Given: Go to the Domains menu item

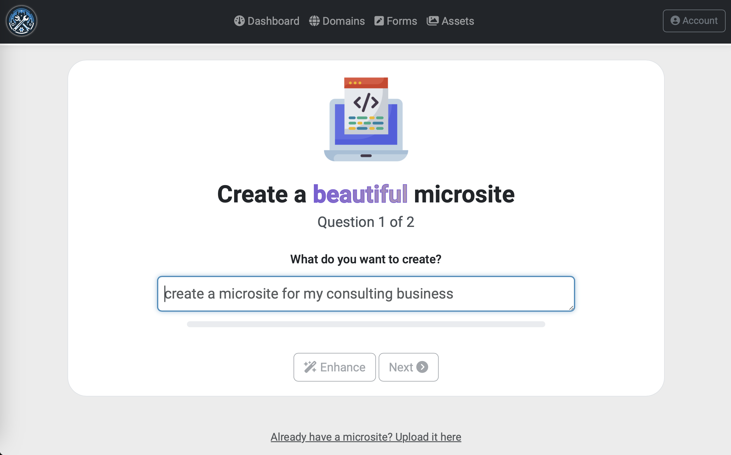Looking at the screenshot, I should (x=343, y=21).
